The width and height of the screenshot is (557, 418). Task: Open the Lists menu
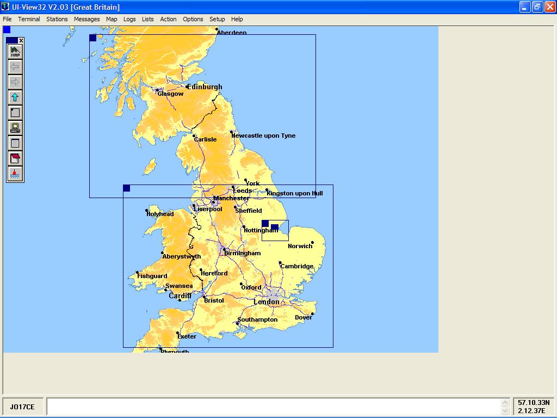(148, 19)
